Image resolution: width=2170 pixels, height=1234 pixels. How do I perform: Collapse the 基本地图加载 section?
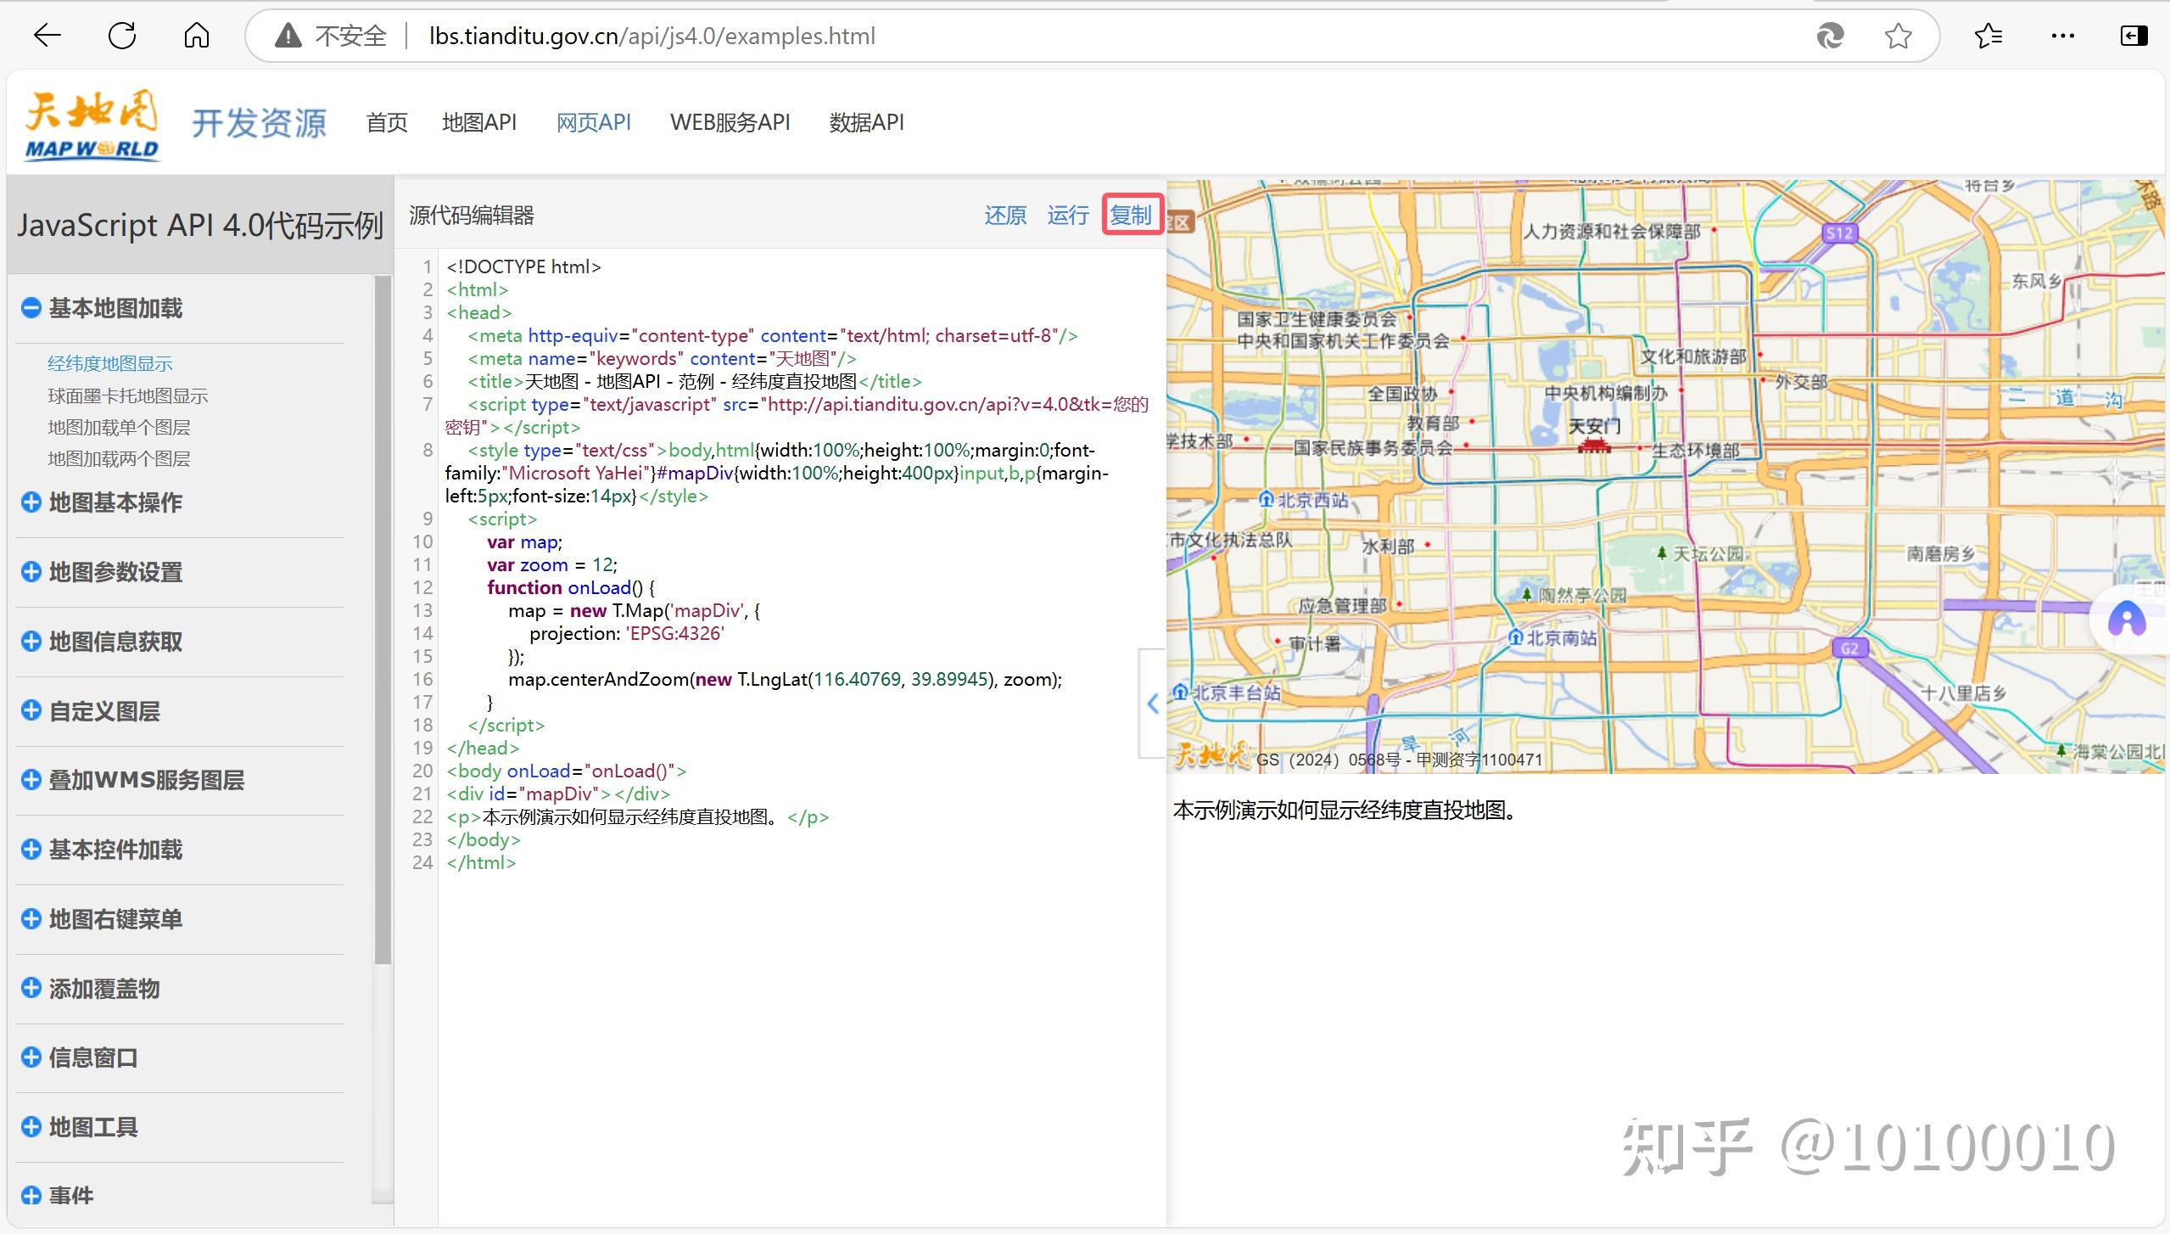tap(31, 308)
